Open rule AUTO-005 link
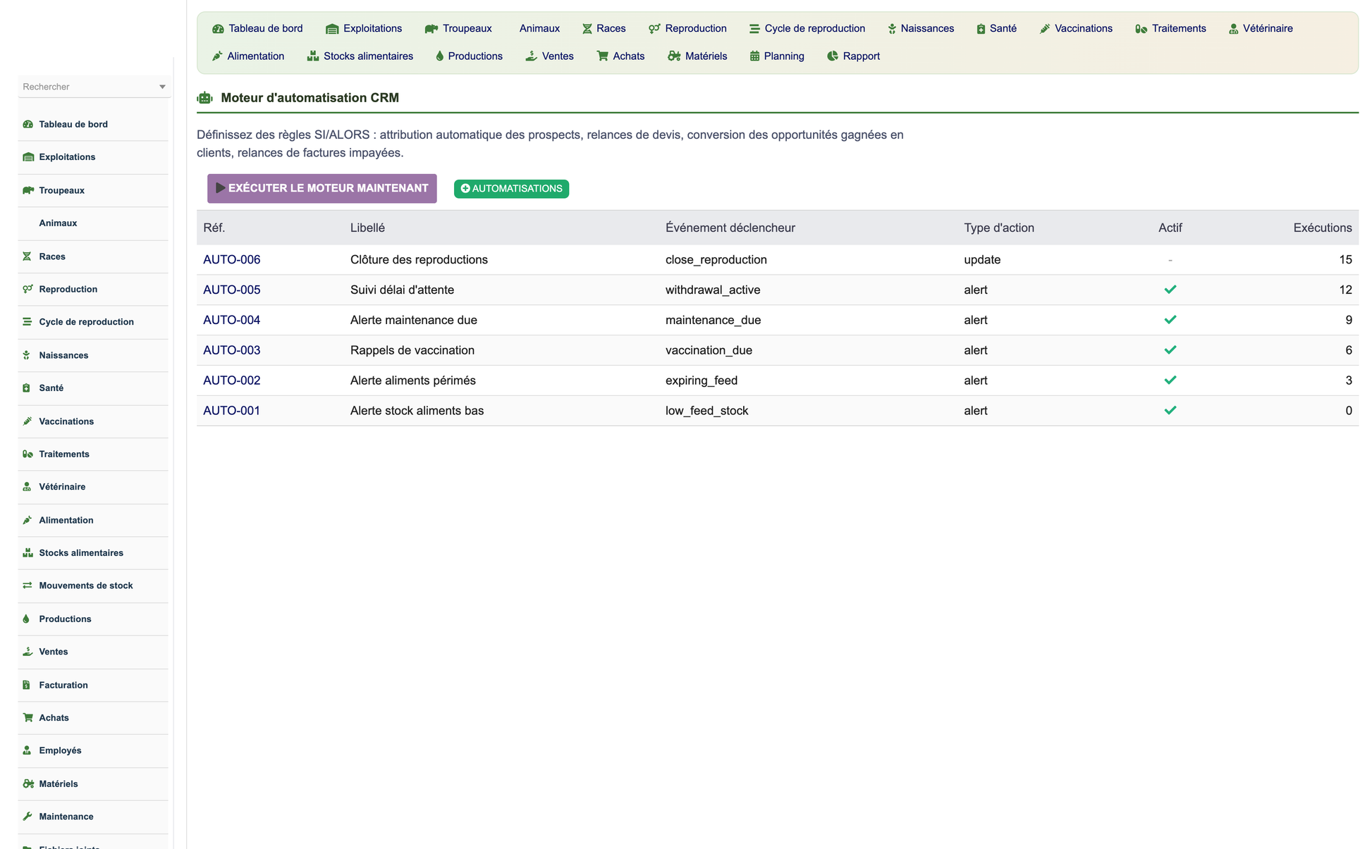 click(232, 290)
